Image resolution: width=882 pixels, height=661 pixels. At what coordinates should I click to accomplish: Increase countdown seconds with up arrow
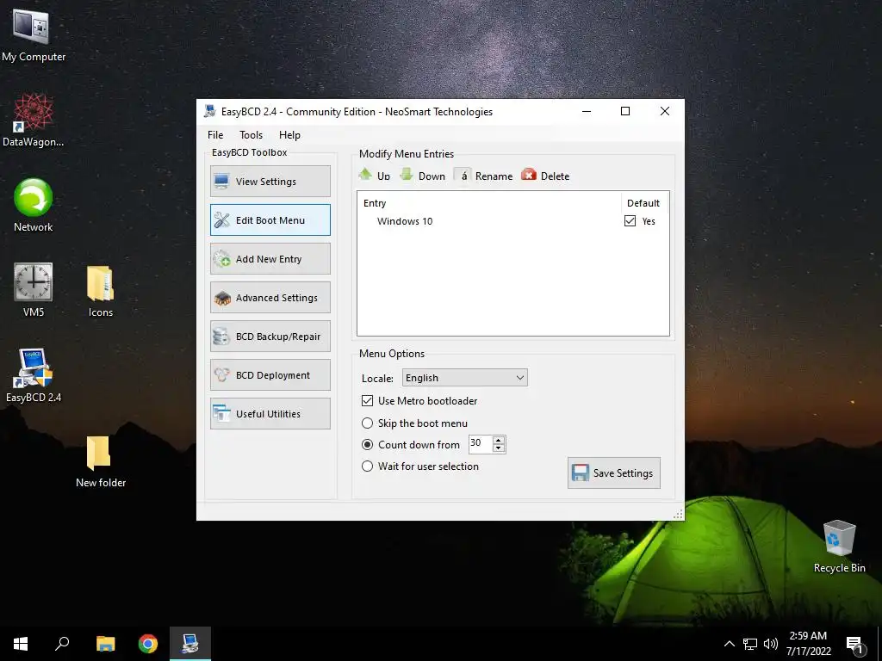499,440
